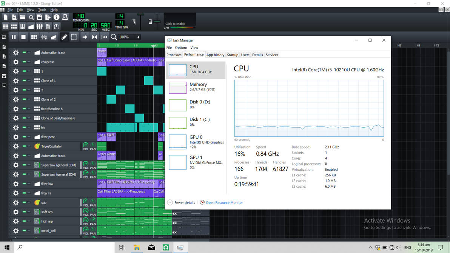Open the Windows Start menu
The image size is (450, 253).
[7, 247]
